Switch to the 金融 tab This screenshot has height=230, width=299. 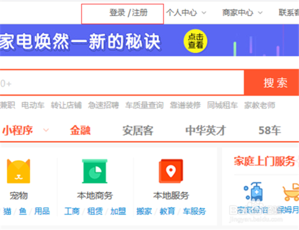80,130
